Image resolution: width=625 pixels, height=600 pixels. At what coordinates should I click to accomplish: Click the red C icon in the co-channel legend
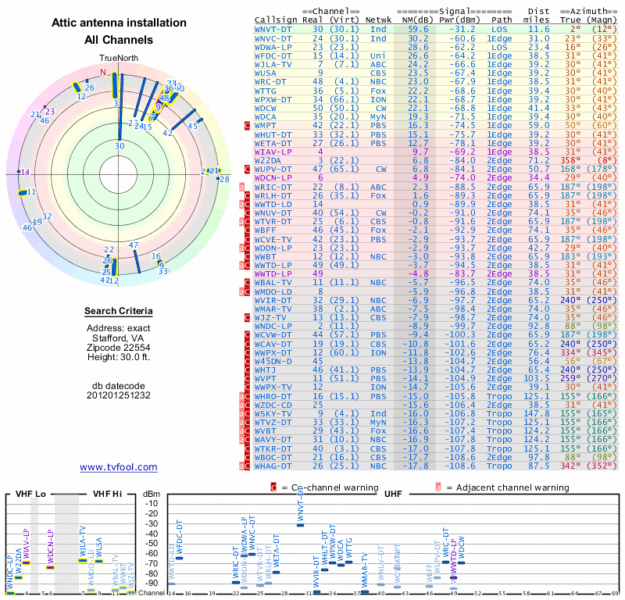[273, 487]
